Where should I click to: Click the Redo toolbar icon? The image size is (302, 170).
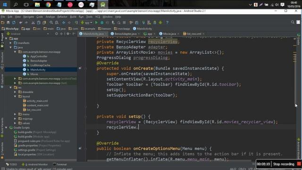coord(26,23)
